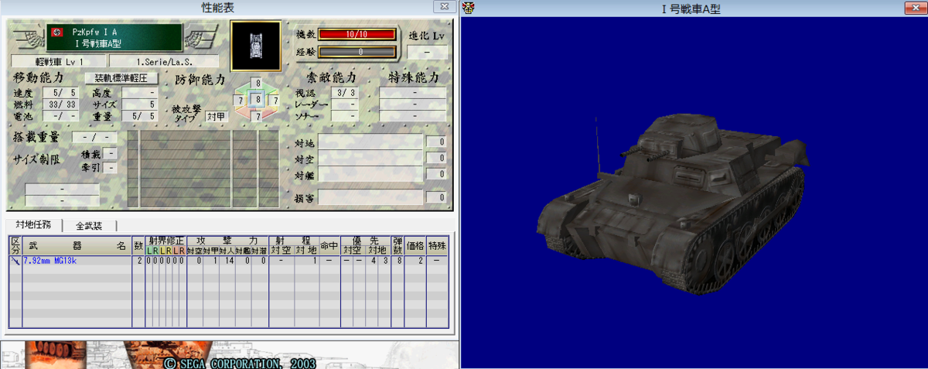This screenshot has height=369, width=928.
Task: Click the 対潜 attack column header
Action: pos(258,251)
